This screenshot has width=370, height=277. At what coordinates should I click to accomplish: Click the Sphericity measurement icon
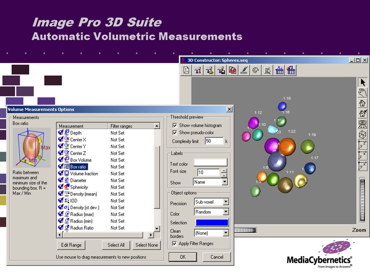pos(67,187)
